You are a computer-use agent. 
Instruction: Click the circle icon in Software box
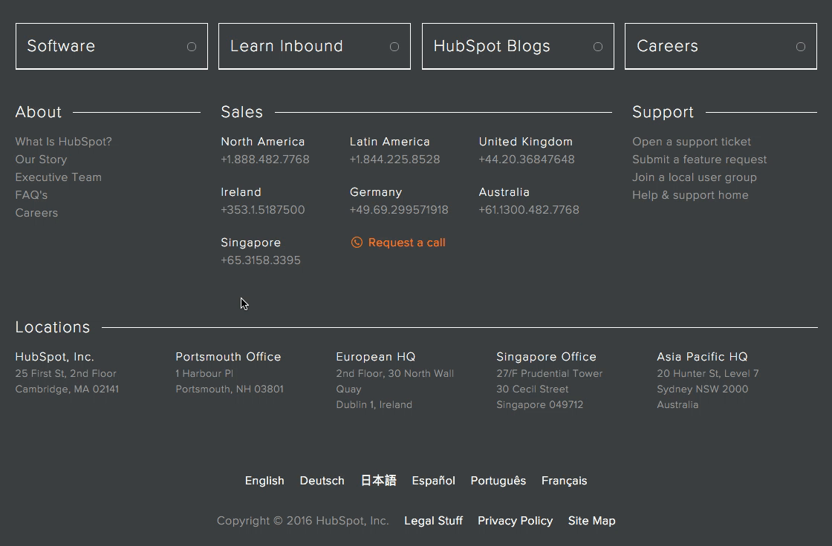point(192,47)
